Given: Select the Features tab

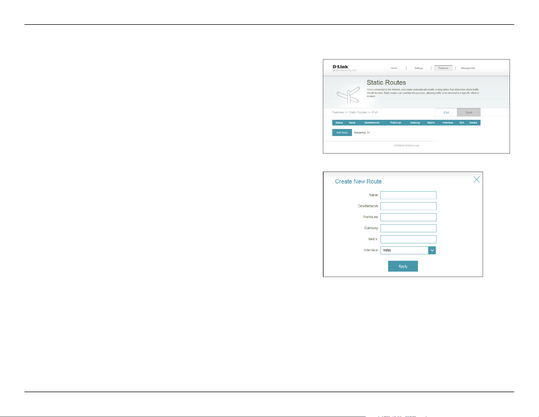Looking at the screenshot, I should (x=443, y=68).
